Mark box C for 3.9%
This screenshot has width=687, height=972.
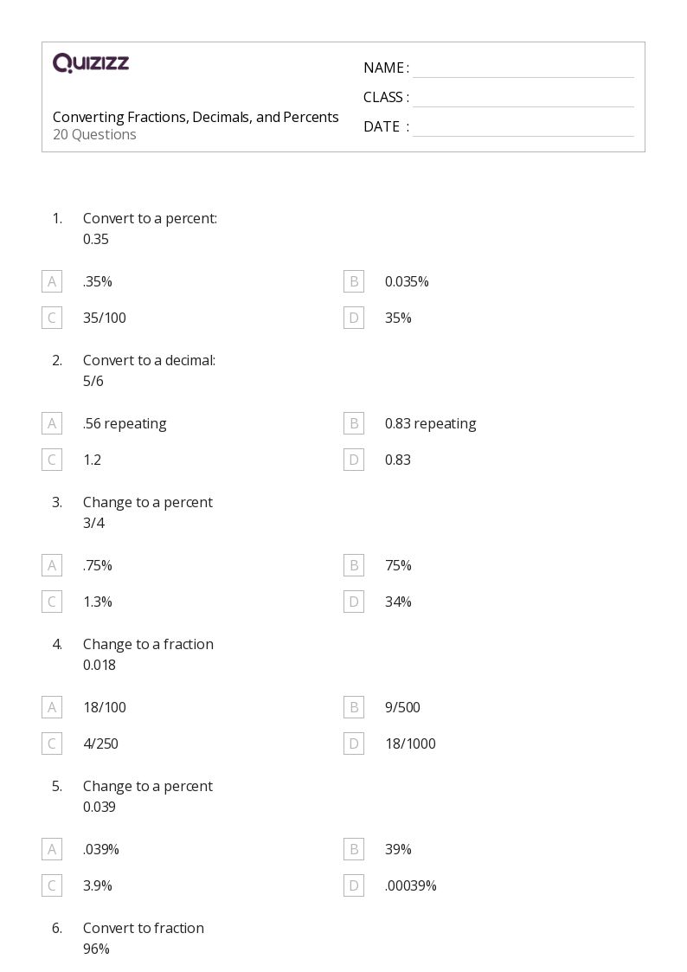click(x=52, y=885)
